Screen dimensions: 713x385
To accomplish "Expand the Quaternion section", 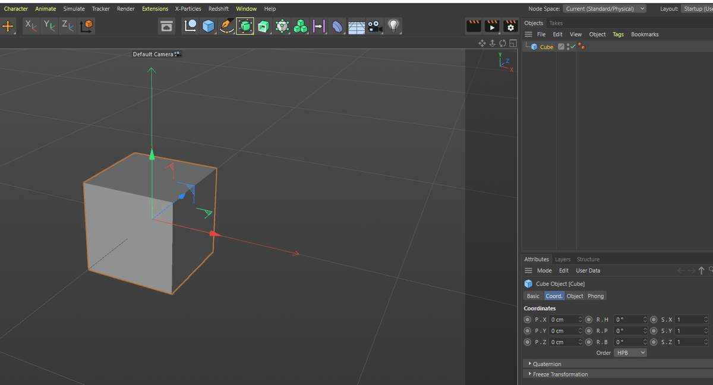I will pos(618,364).
